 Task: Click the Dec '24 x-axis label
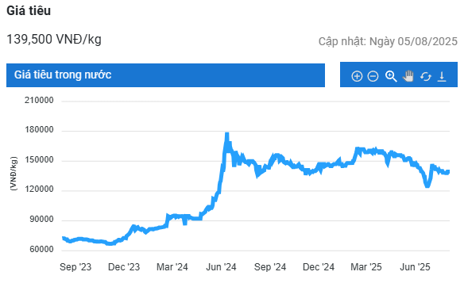(x=319, y=267)
